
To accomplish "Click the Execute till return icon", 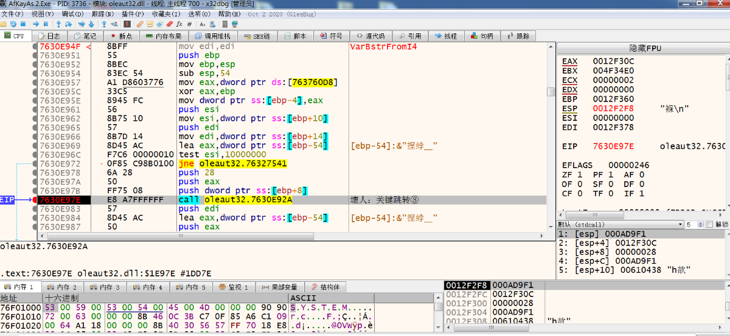I will pyautogui.click(x=104, y=24).
